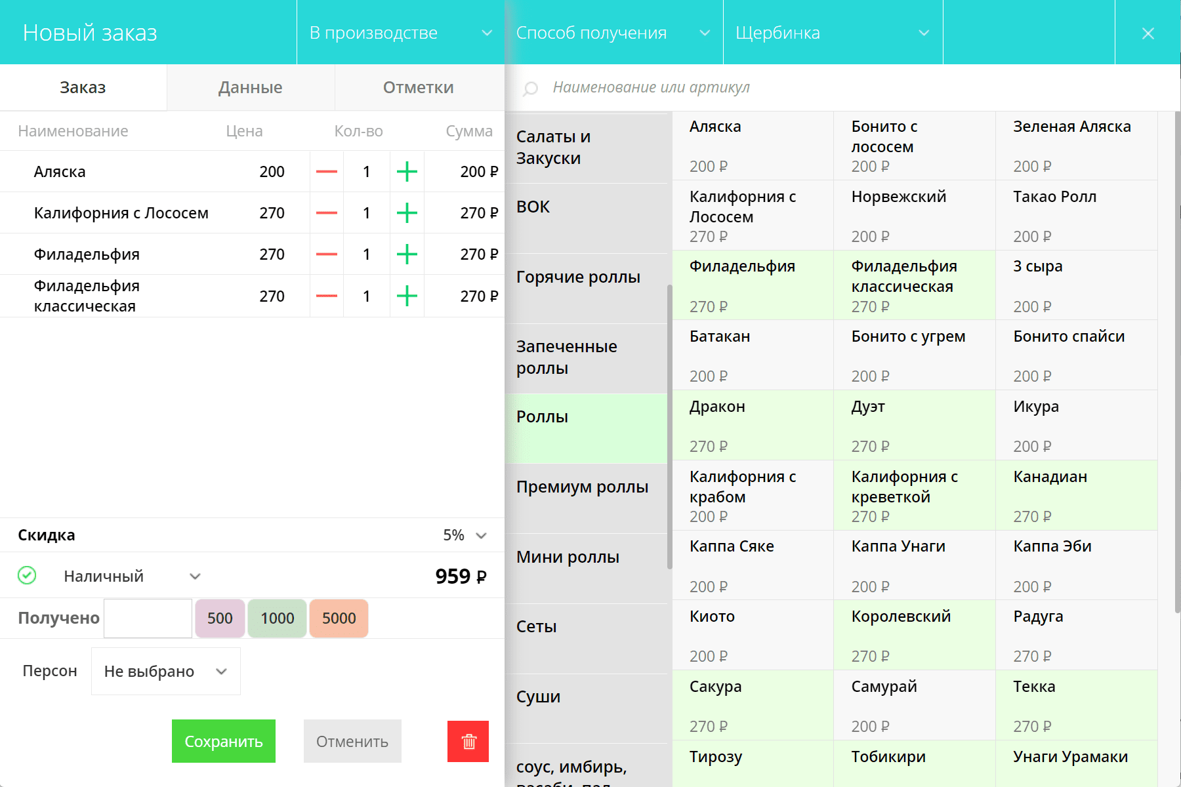1181x787 pixels.
Task: Open the Способ получения dropdown
Action: click(x=613, y=33)
